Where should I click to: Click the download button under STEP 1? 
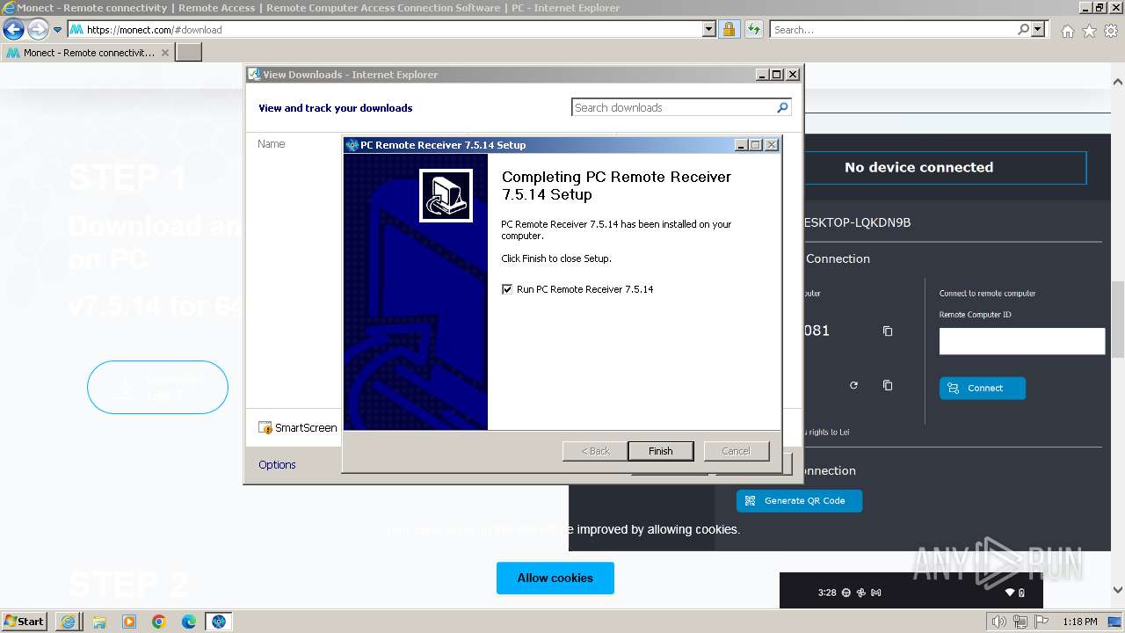click(x=157, y=387)
